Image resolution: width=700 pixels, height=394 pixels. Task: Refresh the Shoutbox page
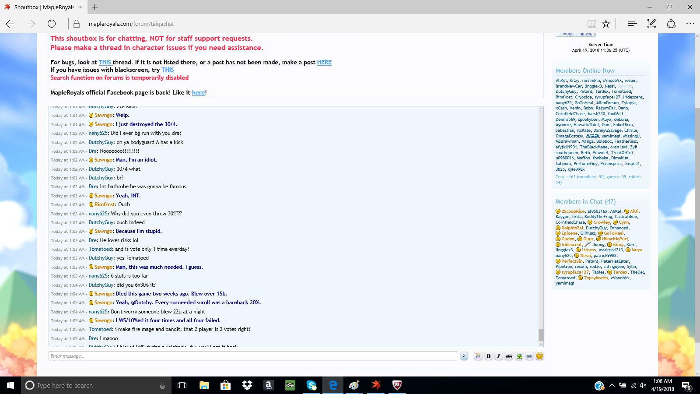click(x=52, y=24)
